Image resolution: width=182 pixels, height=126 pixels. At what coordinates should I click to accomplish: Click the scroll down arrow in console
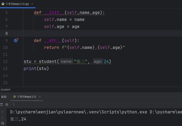pos(3,118)
